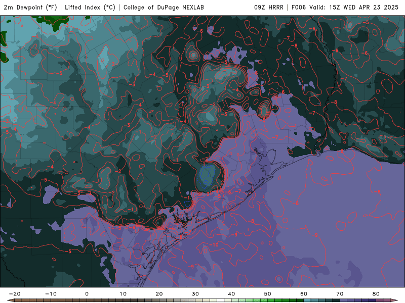Click the "College of DuPage NEXLAB" label

tap(164, 7)
